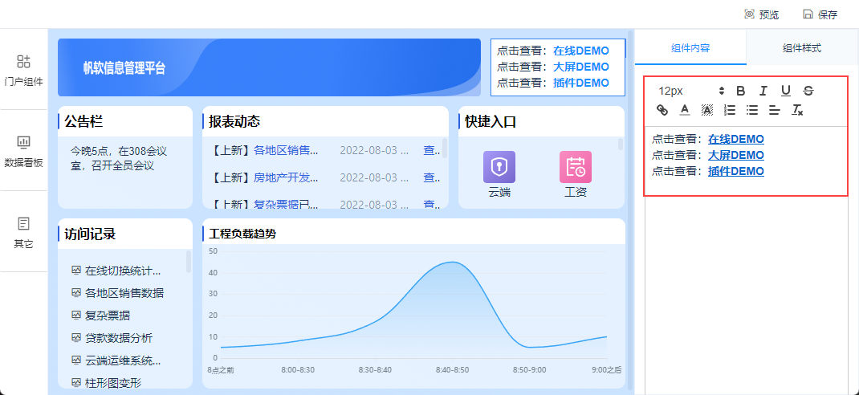Click the chart icon beside 柱形图变形
Viewport: 859px width, 395px height.
tap(76, 383)
